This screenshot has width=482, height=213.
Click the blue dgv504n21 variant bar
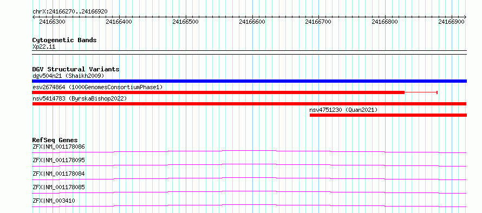tap(249, 81)
